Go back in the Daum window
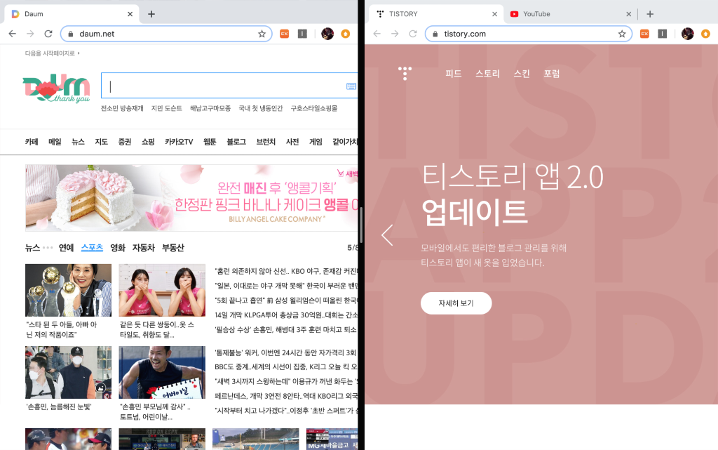The width and height of the screenshot is (718, 450). [x=13, y=34]
